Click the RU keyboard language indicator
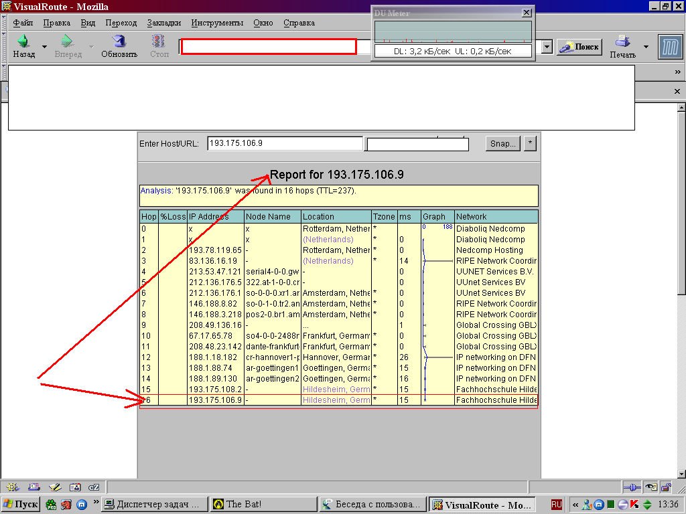This screenshot has width=686, height=514. click(557, 504)
